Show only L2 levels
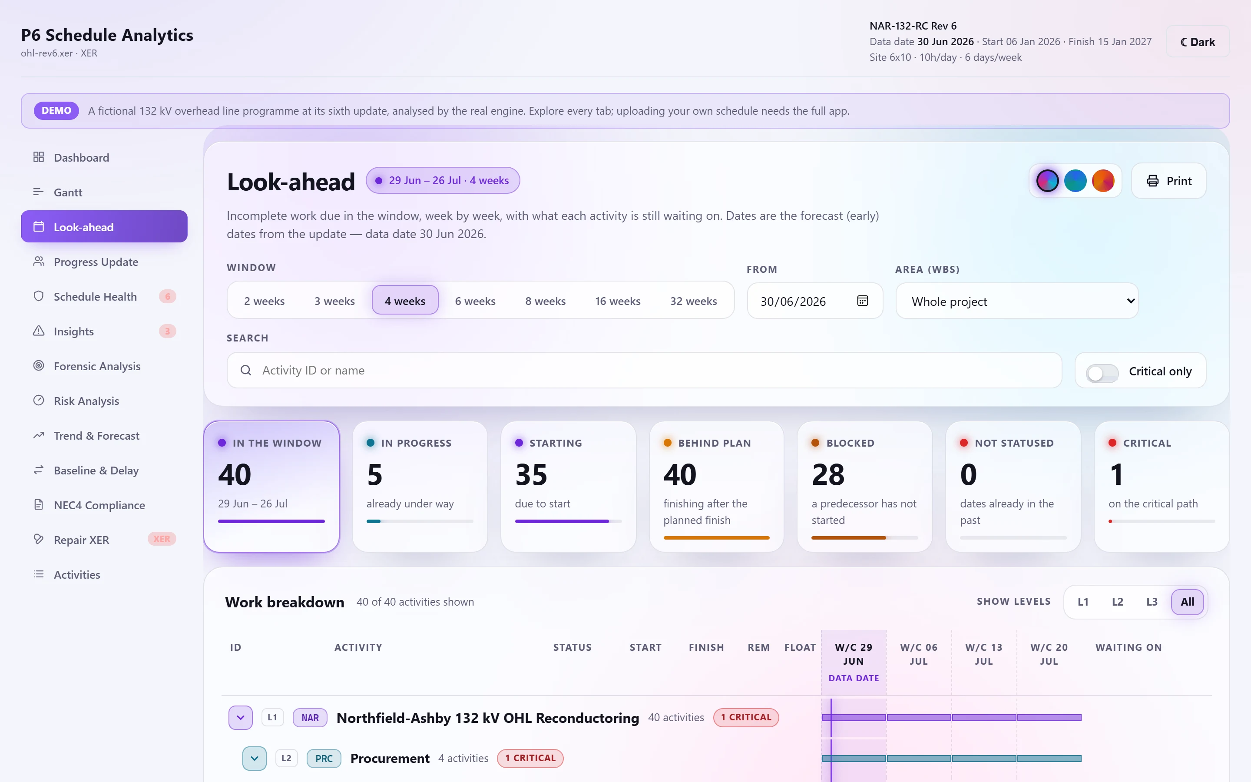 pos(1117,602)
